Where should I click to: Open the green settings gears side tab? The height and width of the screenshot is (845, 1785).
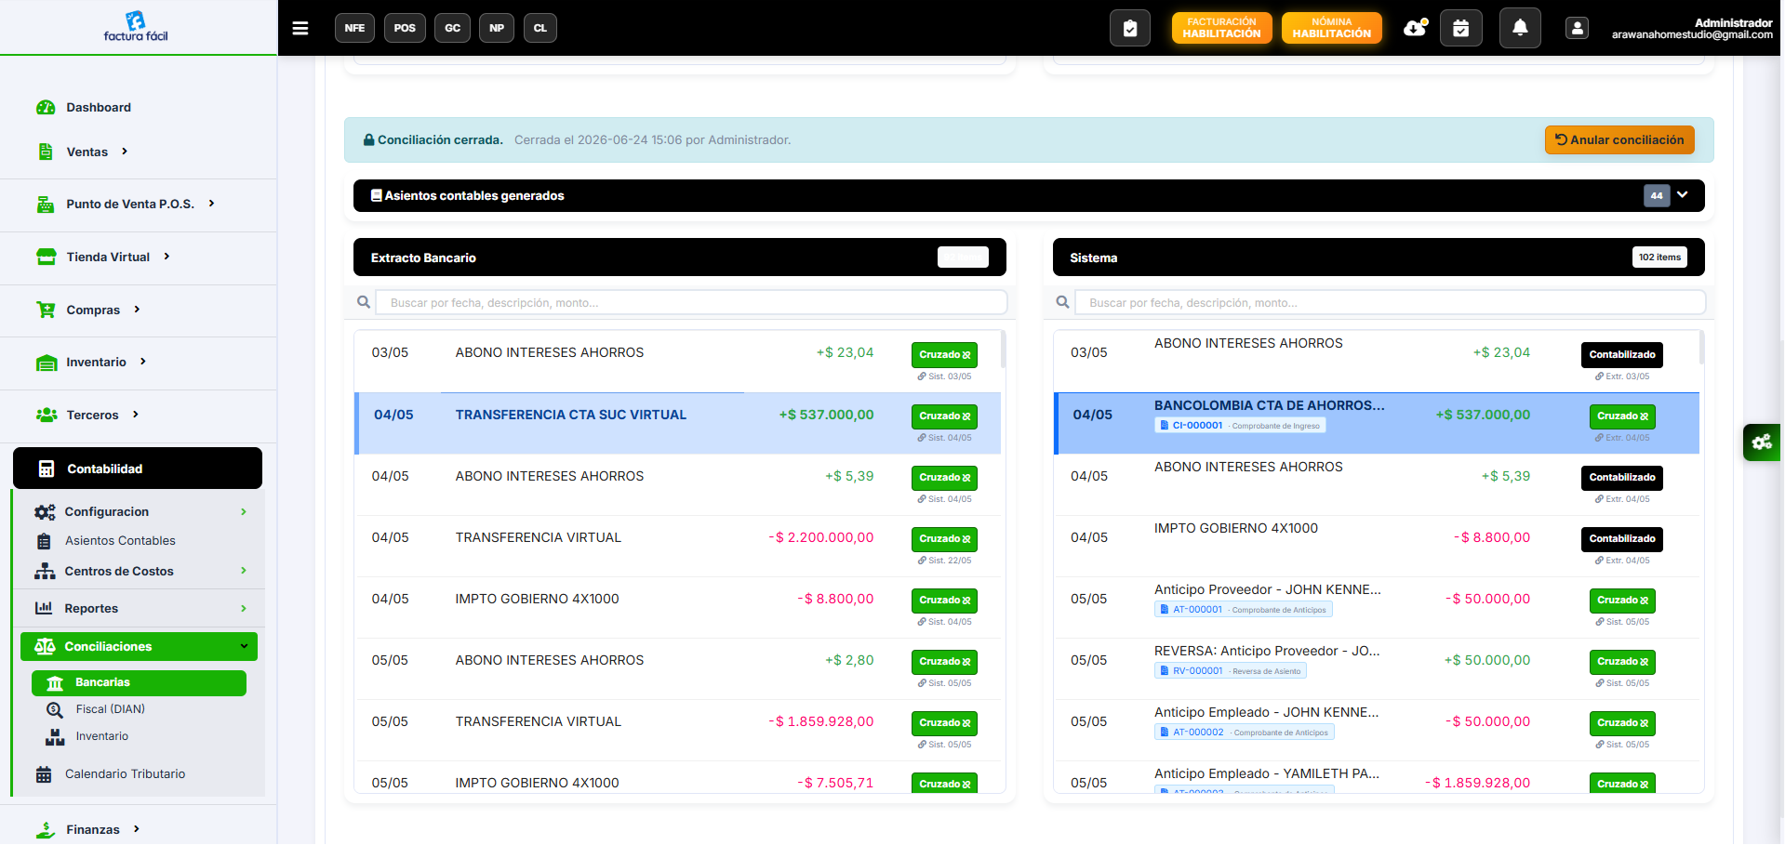[1762, 442]
